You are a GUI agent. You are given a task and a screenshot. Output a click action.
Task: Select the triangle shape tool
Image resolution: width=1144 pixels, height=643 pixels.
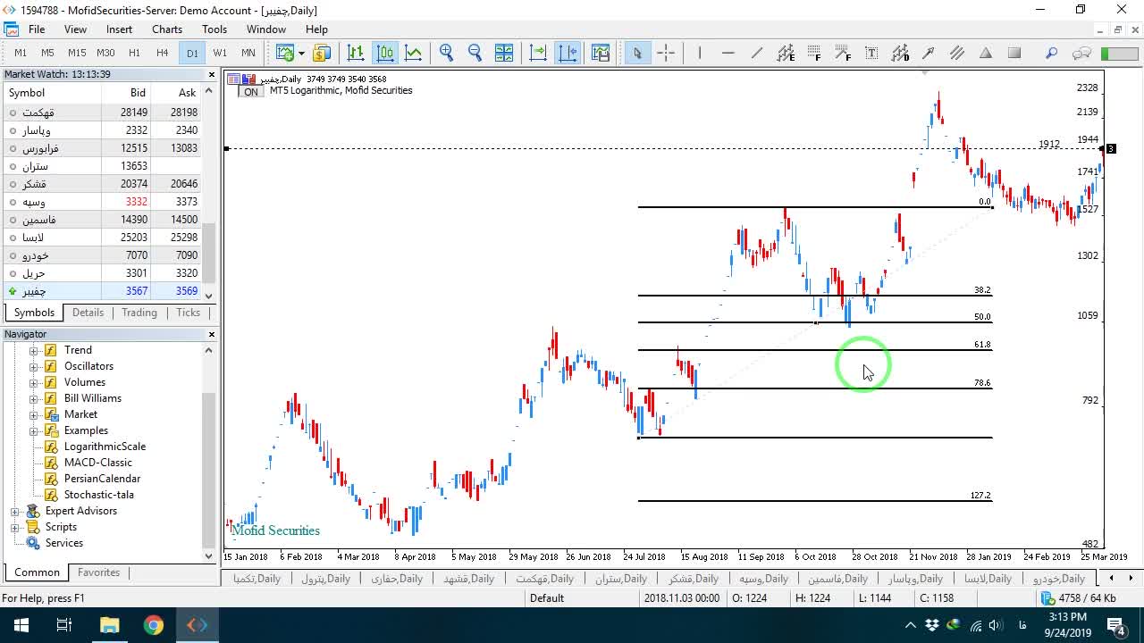click(986, 53)
